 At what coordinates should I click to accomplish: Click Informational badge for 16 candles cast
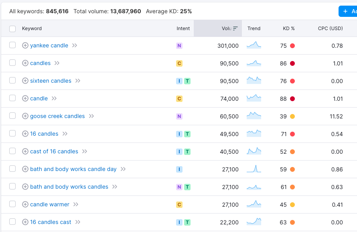click(x=179, y=222)
